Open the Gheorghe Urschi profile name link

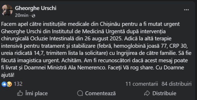pyautogui.click(x=36, y=8)
